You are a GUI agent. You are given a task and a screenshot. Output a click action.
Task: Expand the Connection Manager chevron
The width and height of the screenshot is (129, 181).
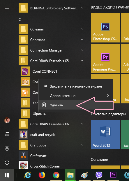[x=82, y=50]
